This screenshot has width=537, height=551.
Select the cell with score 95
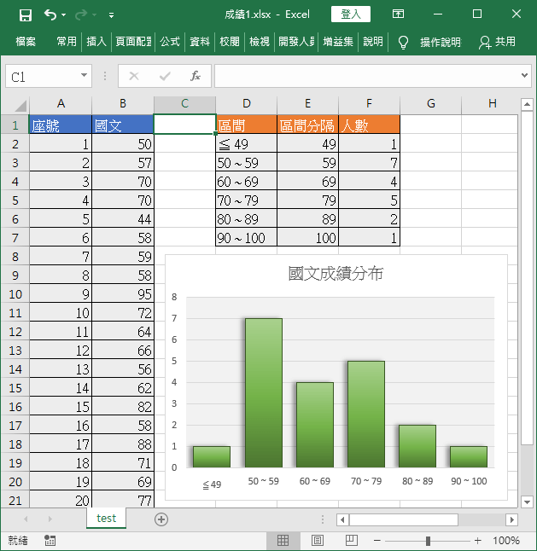pos(123,294)
